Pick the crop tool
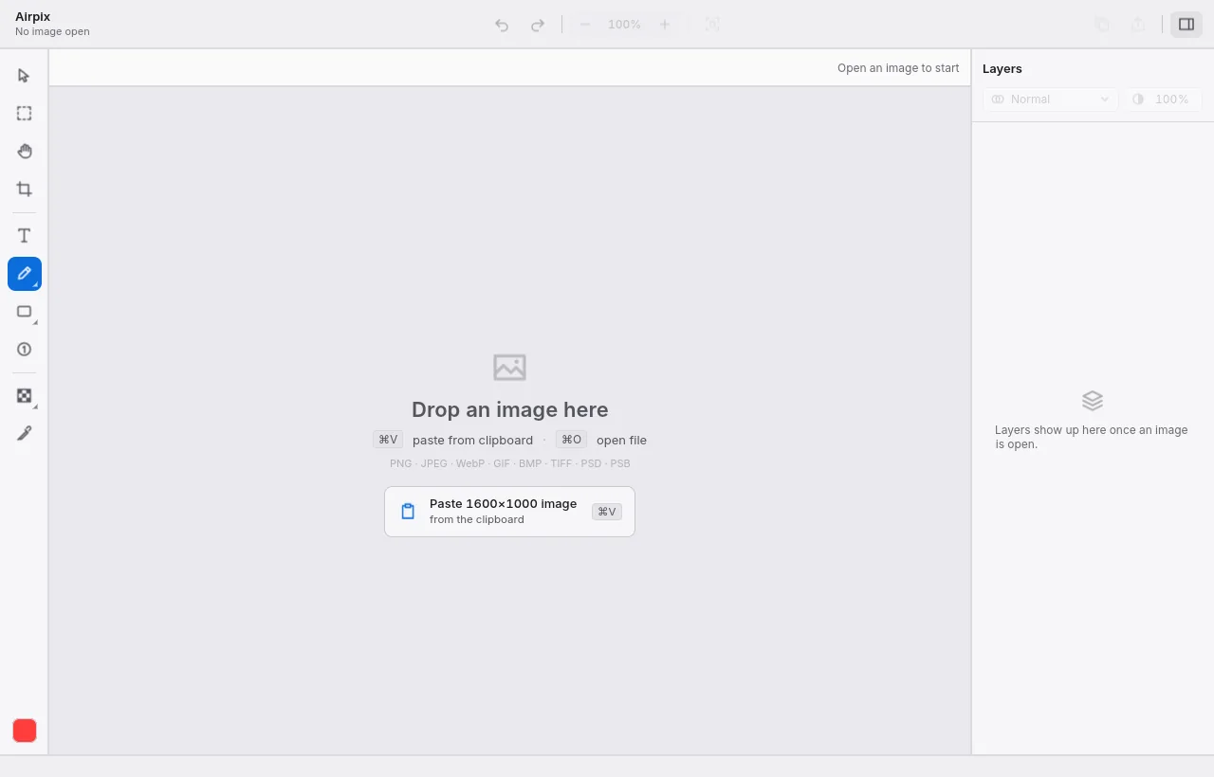The image size is (1214, 777). [25, 190]
